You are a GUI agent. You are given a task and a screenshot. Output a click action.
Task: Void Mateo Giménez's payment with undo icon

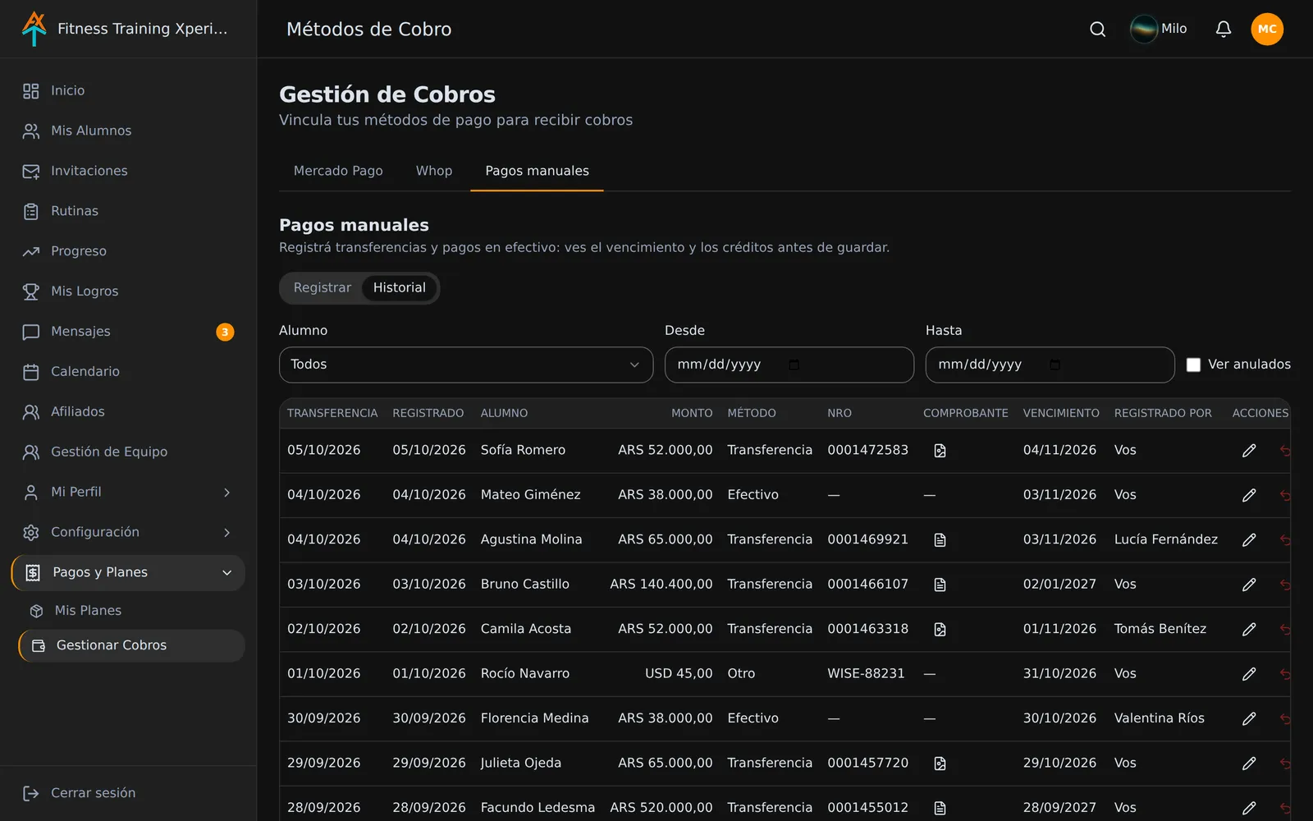point(1285,495)
